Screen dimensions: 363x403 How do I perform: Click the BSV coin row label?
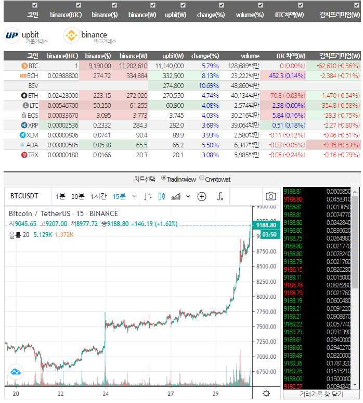tap(33, 86)
